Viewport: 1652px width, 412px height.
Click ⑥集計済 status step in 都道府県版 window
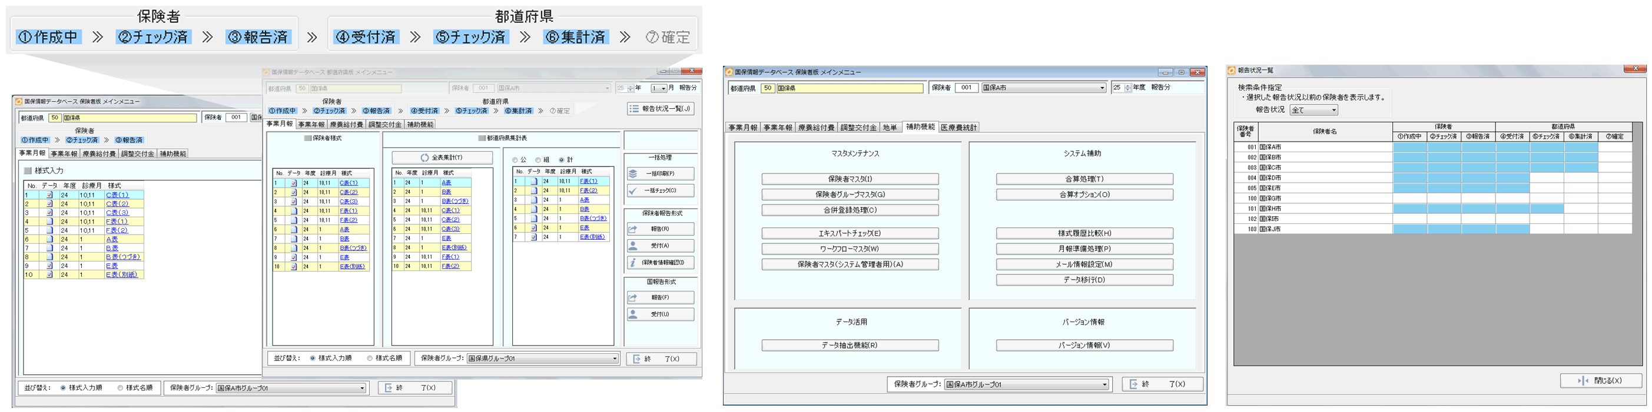[518, 110]
